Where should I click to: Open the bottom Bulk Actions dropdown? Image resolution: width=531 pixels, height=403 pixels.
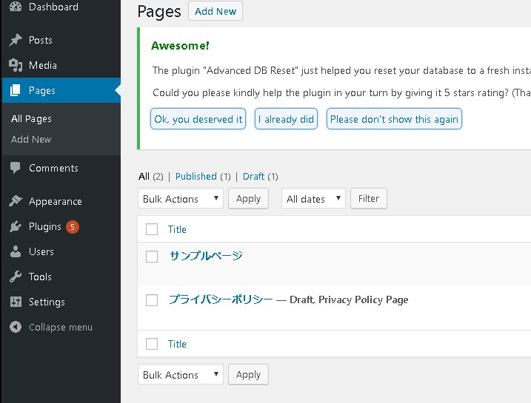tap(180, 375)
